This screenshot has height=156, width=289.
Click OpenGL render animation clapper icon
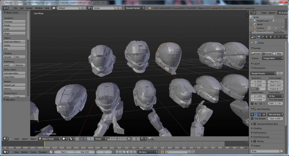[153, 139]
